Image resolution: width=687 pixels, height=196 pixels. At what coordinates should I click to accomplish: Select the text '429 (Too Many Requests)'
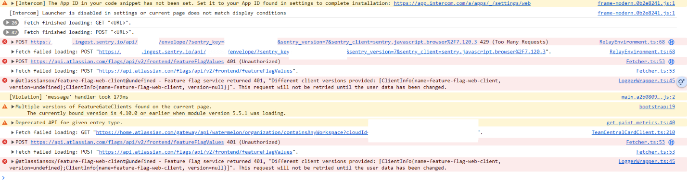[x=514, y=42]
